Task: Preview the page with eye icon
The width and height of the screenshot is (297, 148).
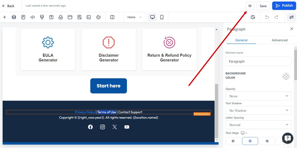Action: click(250, 6)
